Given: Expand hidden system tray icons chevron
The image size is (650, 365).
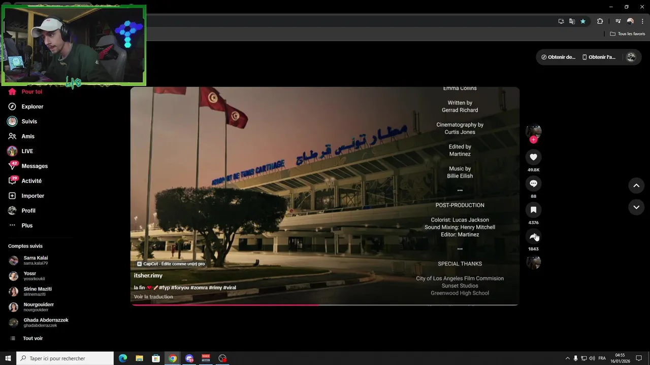Looking at the screenshot, I should [568, 358].
